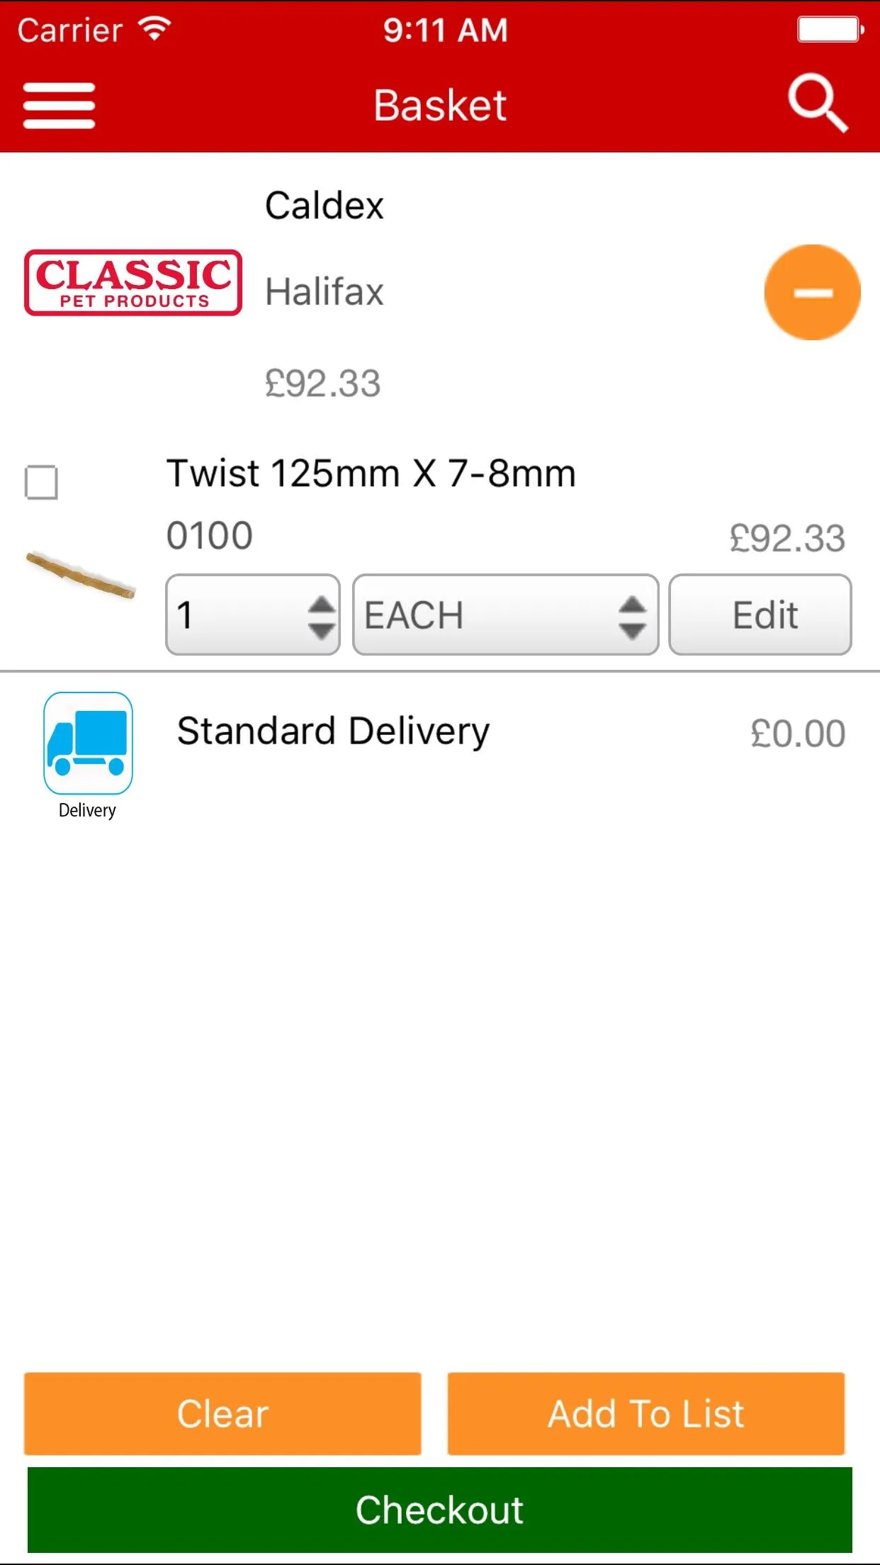Click the quantity dropdown stepper arrows
Viewport: 880px width, 1565px height.
click(321, 615)
